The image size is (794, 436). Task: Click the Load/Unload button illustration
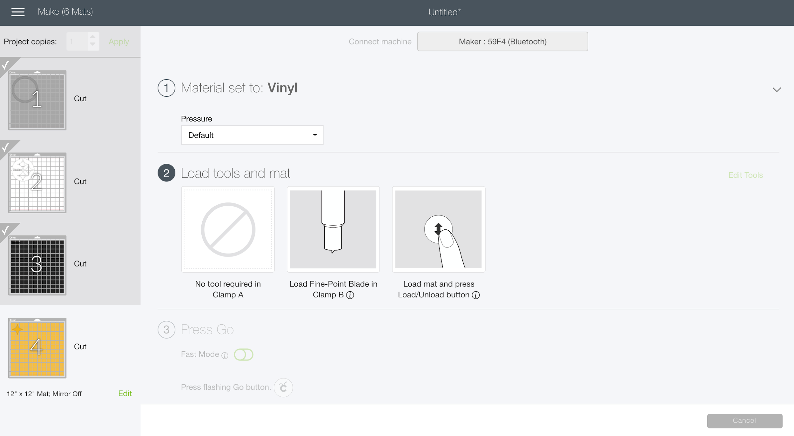coord(439,229)
